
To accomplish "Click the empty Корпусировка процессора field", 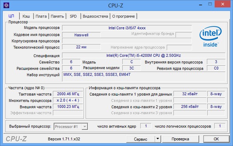I will (127, 41).
